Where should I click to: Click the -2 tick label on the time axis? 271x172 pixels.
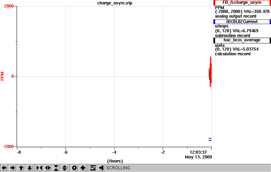tap(163, 152)
